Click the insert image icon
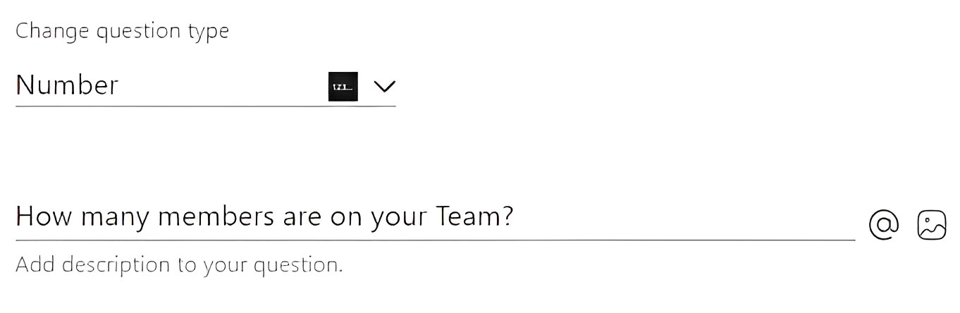The image size is (960, 313). [931, 224]
